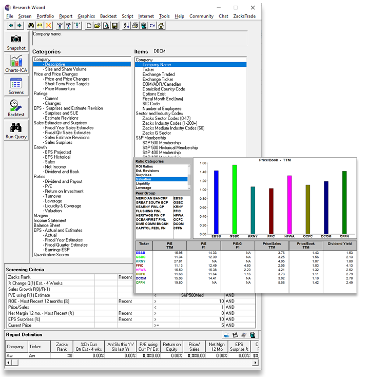The width and height of the screenshot is (368, 377).
Task: Click the open folder icon in Report Definition
Action: [x=226, y=335]
